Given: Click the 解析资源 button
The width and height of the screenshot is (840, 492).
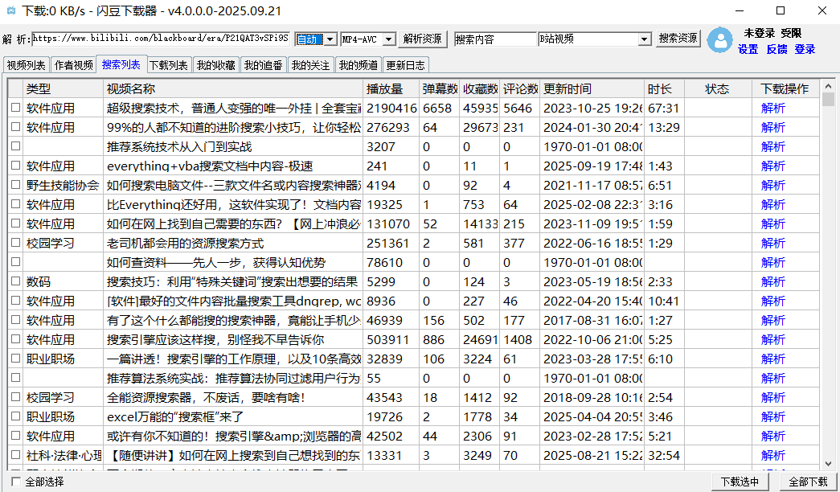Looking at the screenshot, I should (423, 38).
